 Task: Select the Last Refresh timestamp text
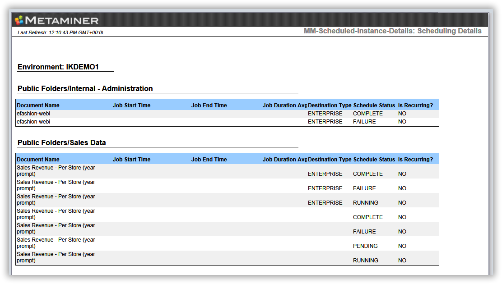point(60,32)
